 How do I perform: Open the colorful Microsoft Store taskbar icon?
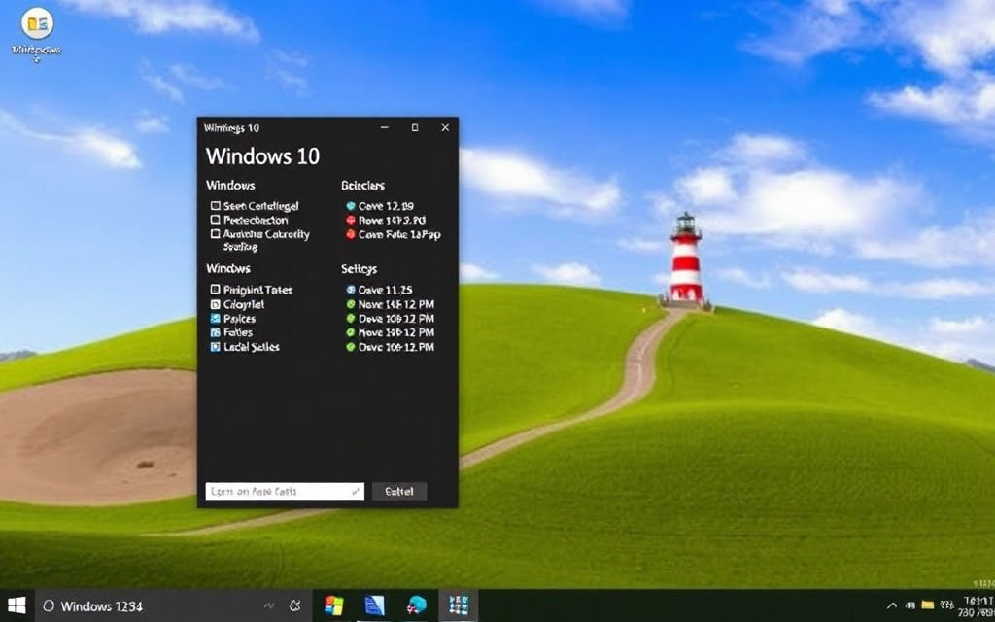click(x=333, y=605)
